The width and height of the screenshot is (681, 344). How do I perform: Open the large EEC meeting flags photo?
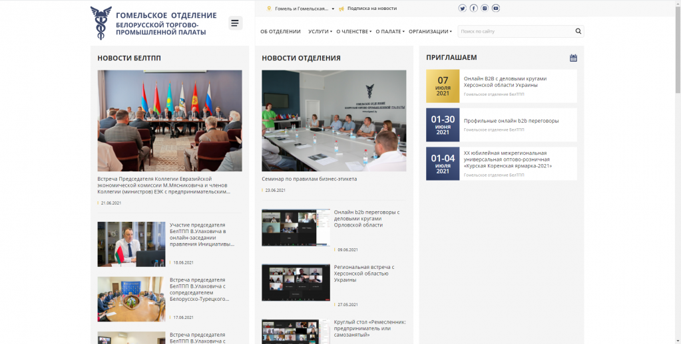pos(170,121)
